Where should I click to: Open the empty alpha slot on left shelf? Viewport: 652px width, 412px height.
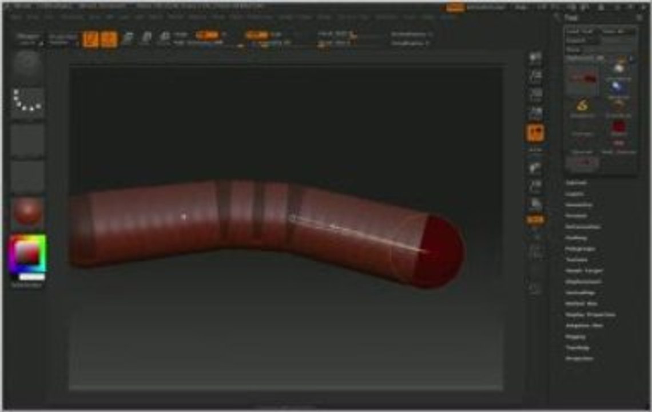click(x=27, y=140)
